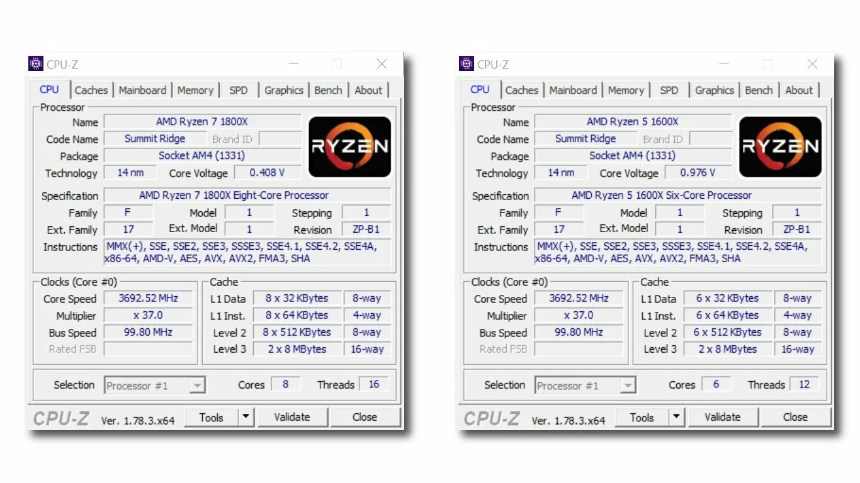Viewport: 860px width, 483px height.
Task: Open the Caches tab in the 1600X window
Action: [522, 90]
